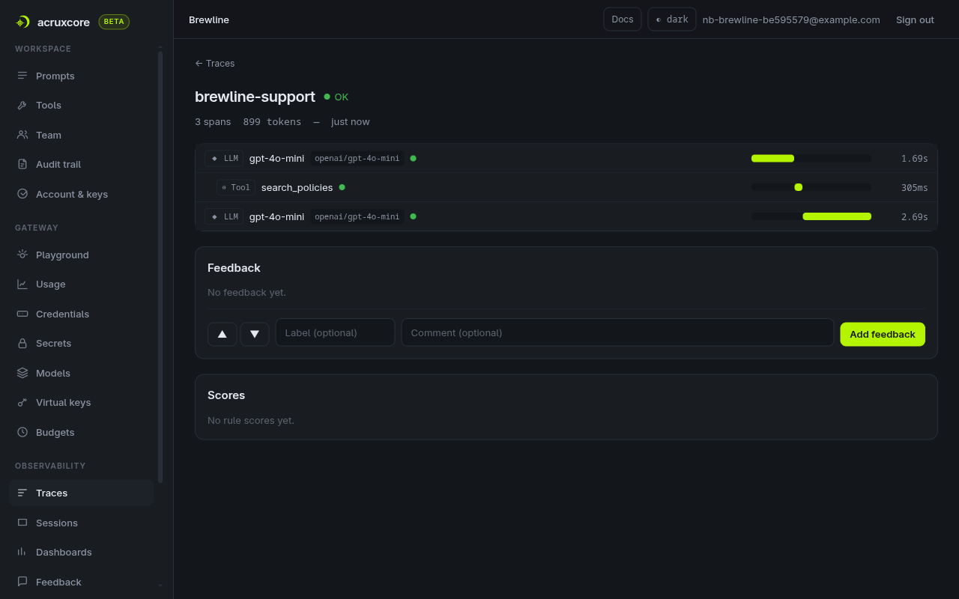Expand the gpt-4o-mini span lasting 2.69s
Viewport: 959px width, 599px height.
[566, 216]
